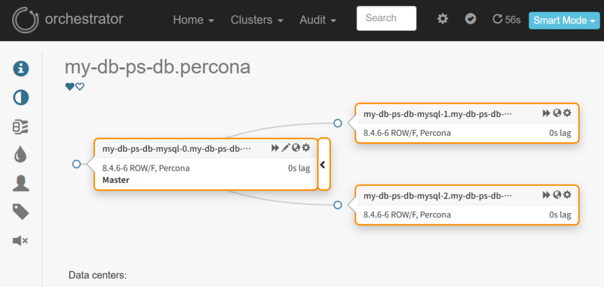
Task: Click the 56s refresh countdown button
Action: pos(507,19)
